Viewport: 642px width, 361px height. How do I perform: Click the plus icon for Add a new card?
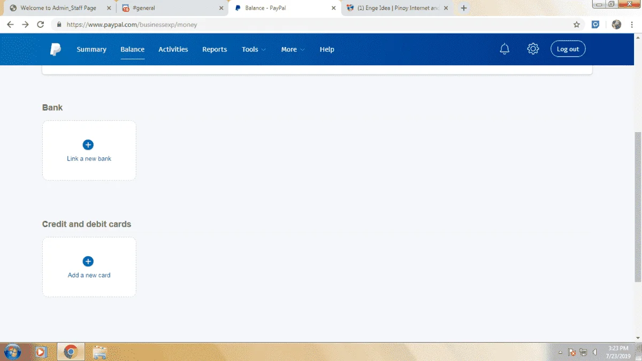pos(88,262)
